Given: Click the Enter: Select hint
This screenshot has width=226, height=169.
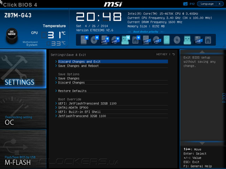Looking at the screenshot, I should (x=195, y=154).
